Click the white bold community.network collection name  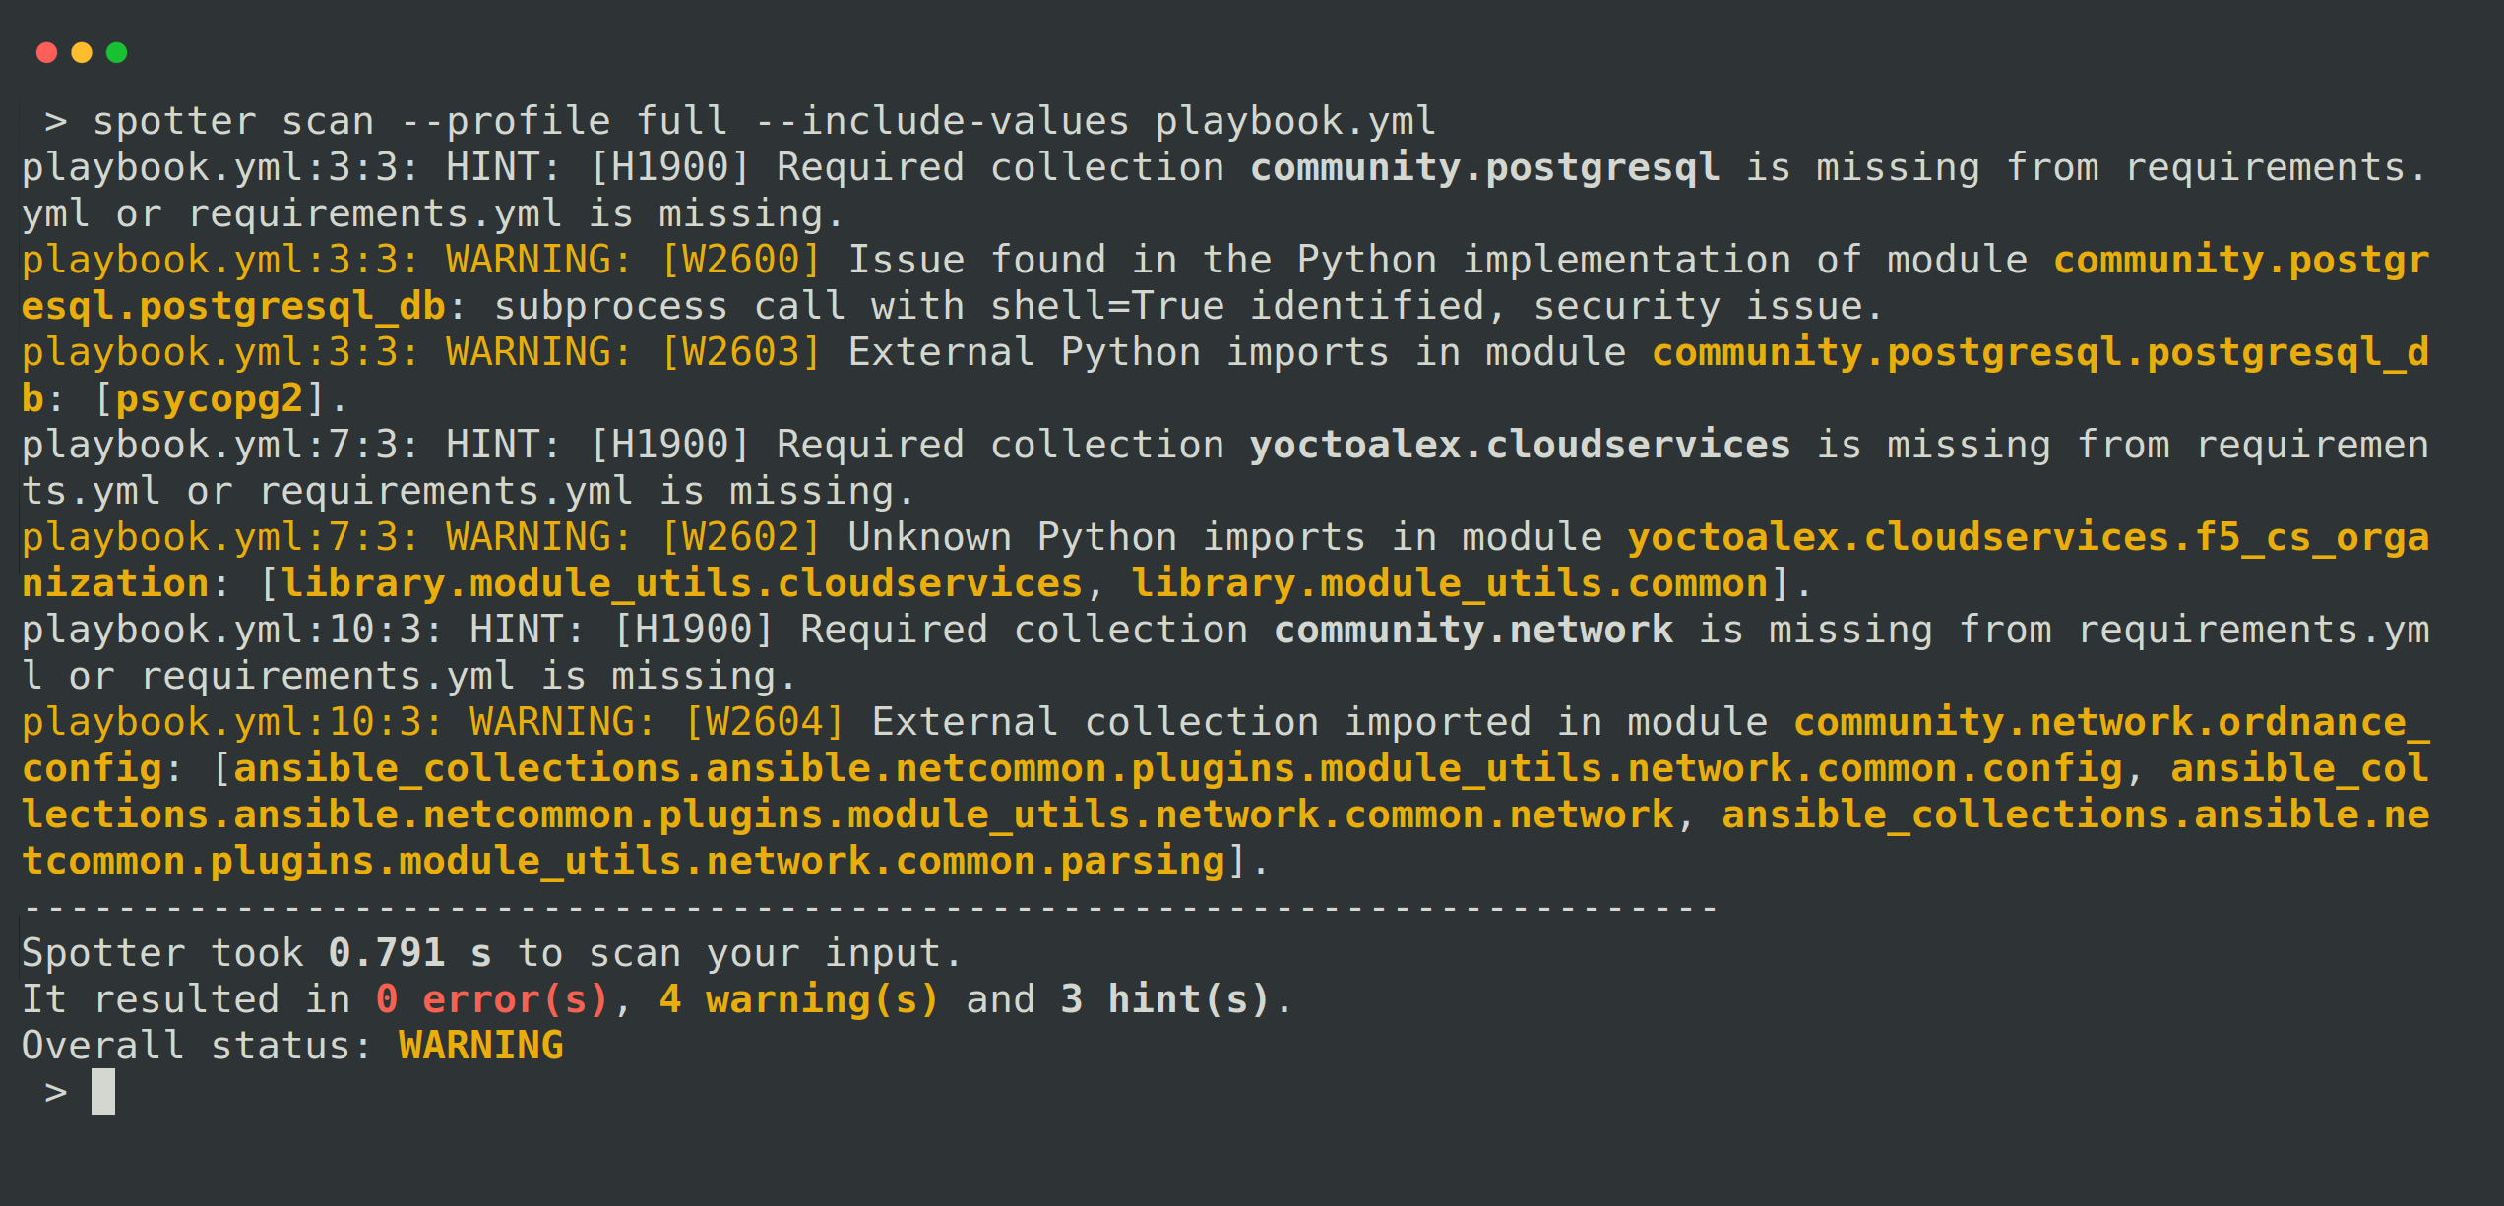[x=1473, y=631]
